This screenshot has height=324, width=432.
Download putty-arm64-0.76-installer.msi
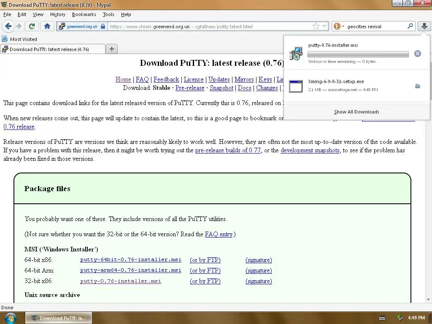point(131,270)
